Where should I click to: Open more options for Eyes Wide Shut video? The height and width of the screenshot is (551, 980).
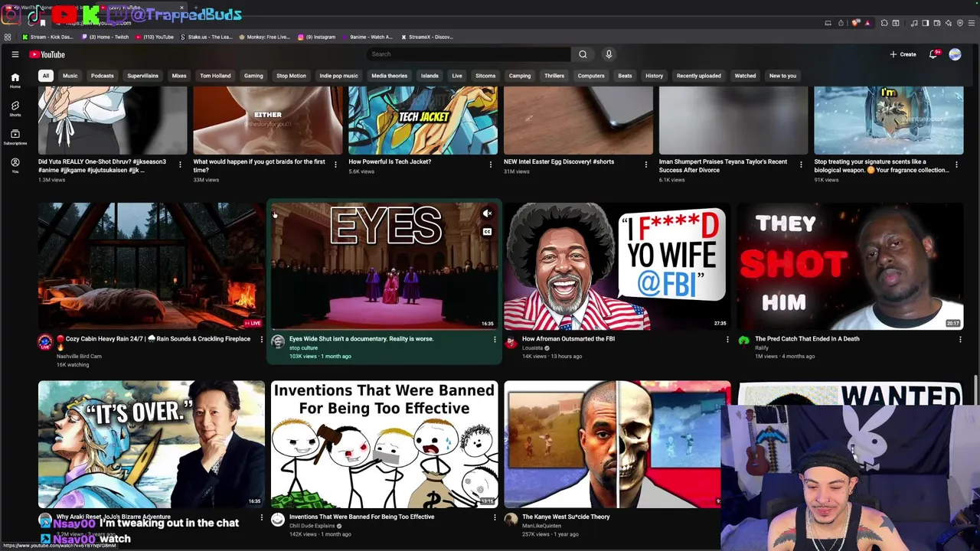click(495, 339)
